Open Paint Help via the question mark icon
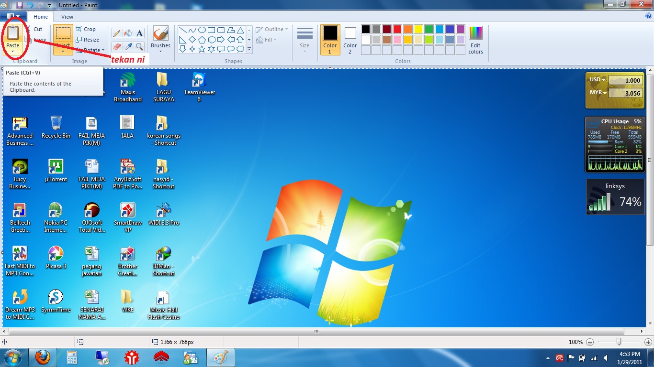This screenshot has width=654, height=367. [x=649, y=16]
